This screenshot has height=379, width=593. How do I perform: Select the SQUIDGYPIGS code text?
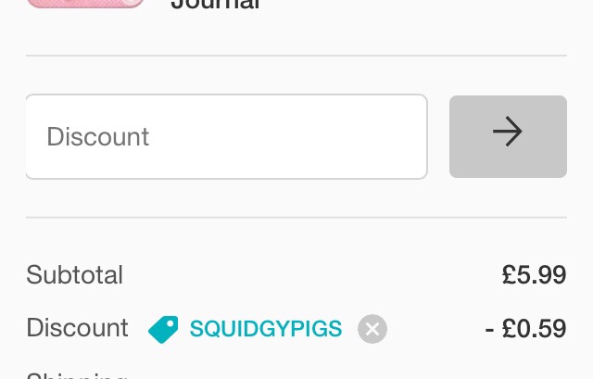point(265,329)
